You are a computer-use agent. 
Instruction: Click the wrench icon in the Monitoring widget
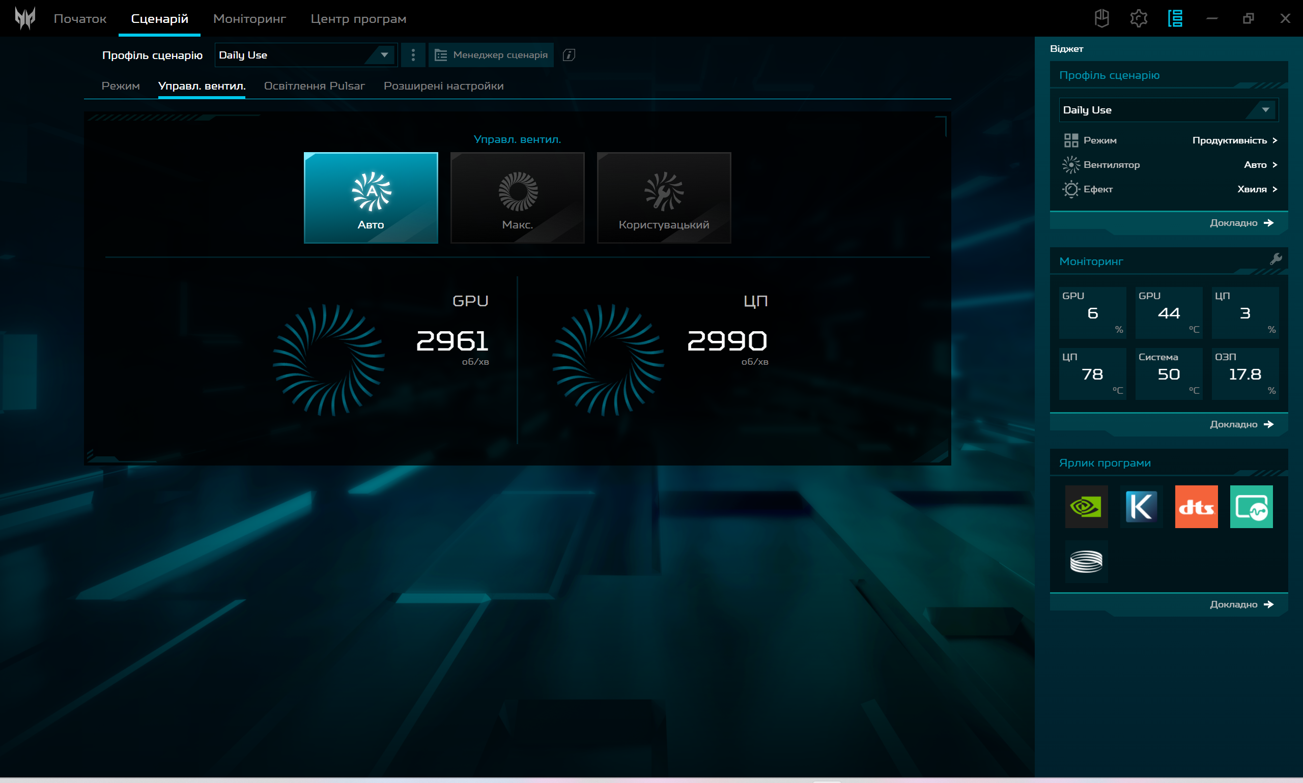pos(1276,258)
